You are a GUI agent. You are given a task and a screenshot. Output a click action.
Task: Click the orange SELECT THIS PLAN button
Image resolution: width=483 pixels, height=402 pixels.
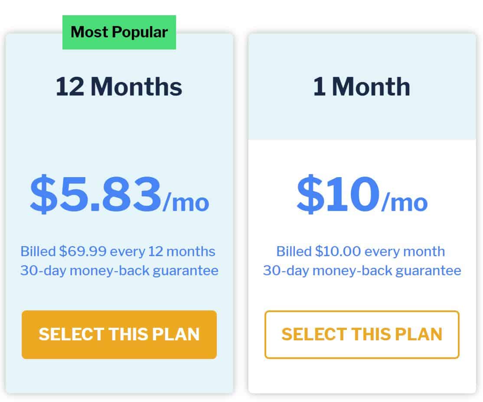point(119,334)
